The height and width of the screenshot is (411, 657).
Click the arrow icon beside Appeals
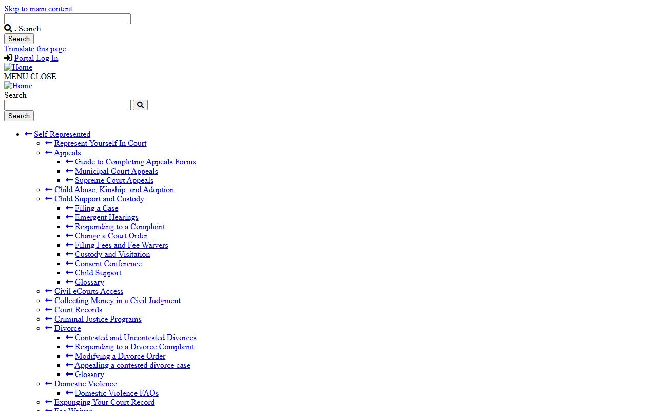pyautogui.click(x=49, y=153)
